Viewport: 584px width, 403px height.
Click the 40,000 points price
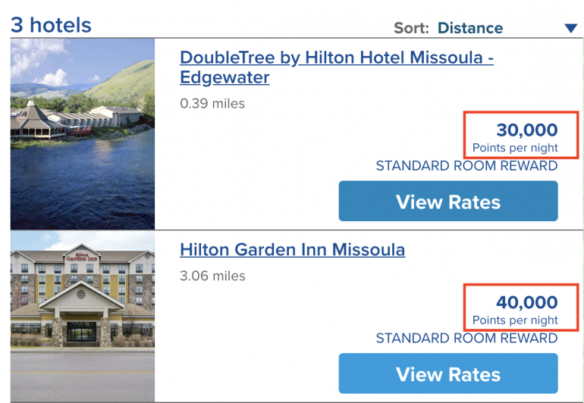(526, 303)
